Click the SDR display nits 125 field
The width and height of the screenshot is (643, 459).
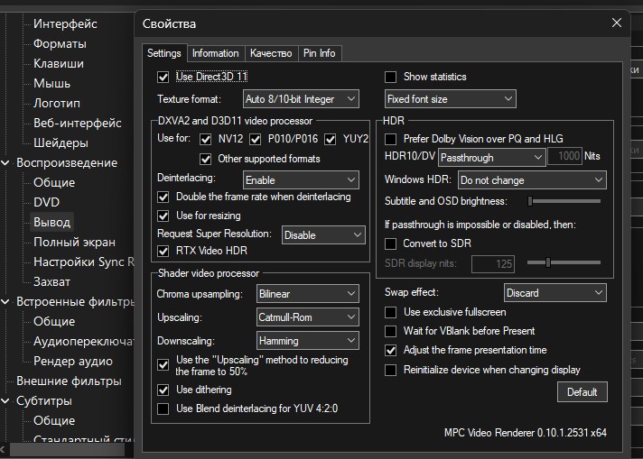coord(493,264)
